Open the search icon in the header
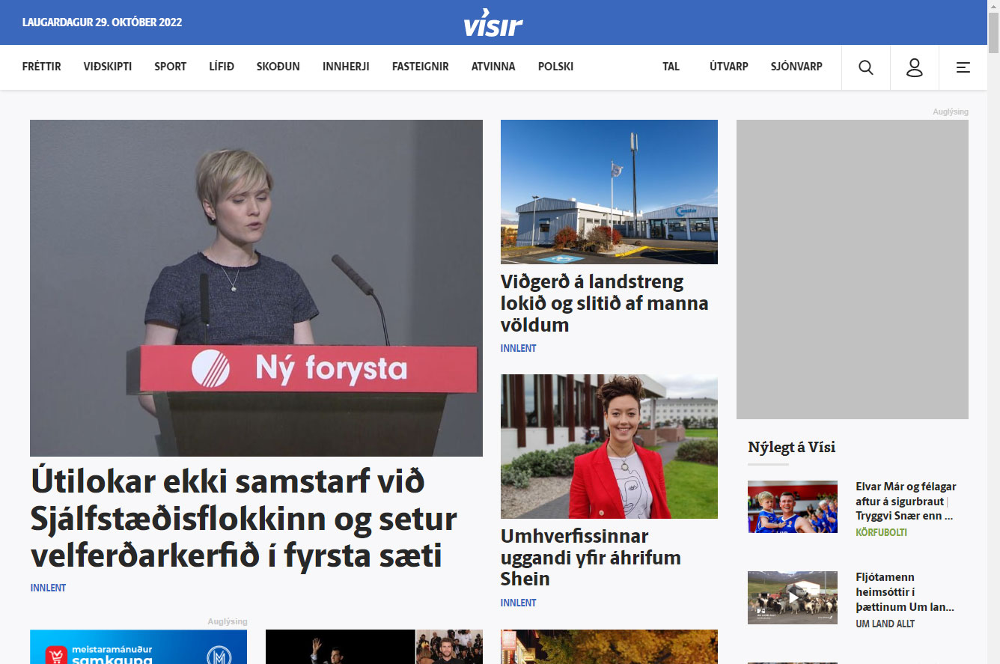Image resolution: width=1000 pixels, height=664 pixels. click(865, 67)
